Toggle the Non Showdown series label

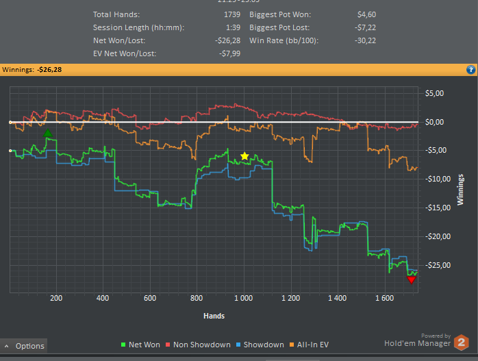coord(202,345)
